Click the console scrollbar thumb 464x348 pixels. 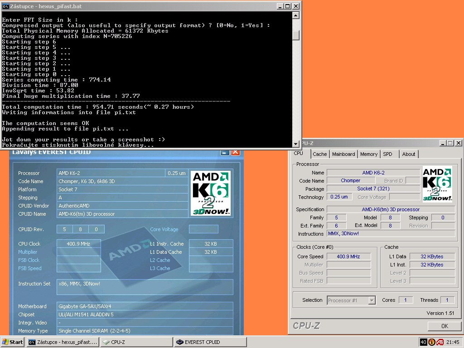295,35
